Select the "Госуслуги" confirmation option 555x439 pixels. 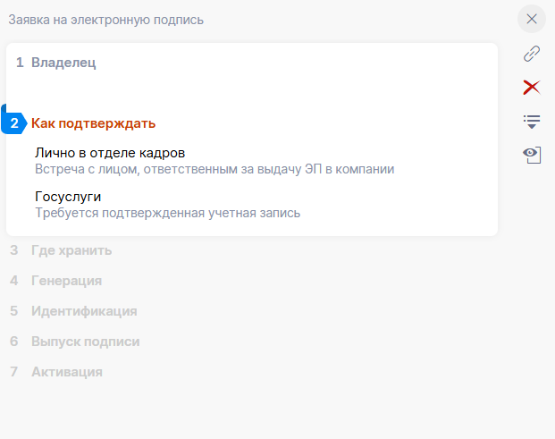click(68, 197)
